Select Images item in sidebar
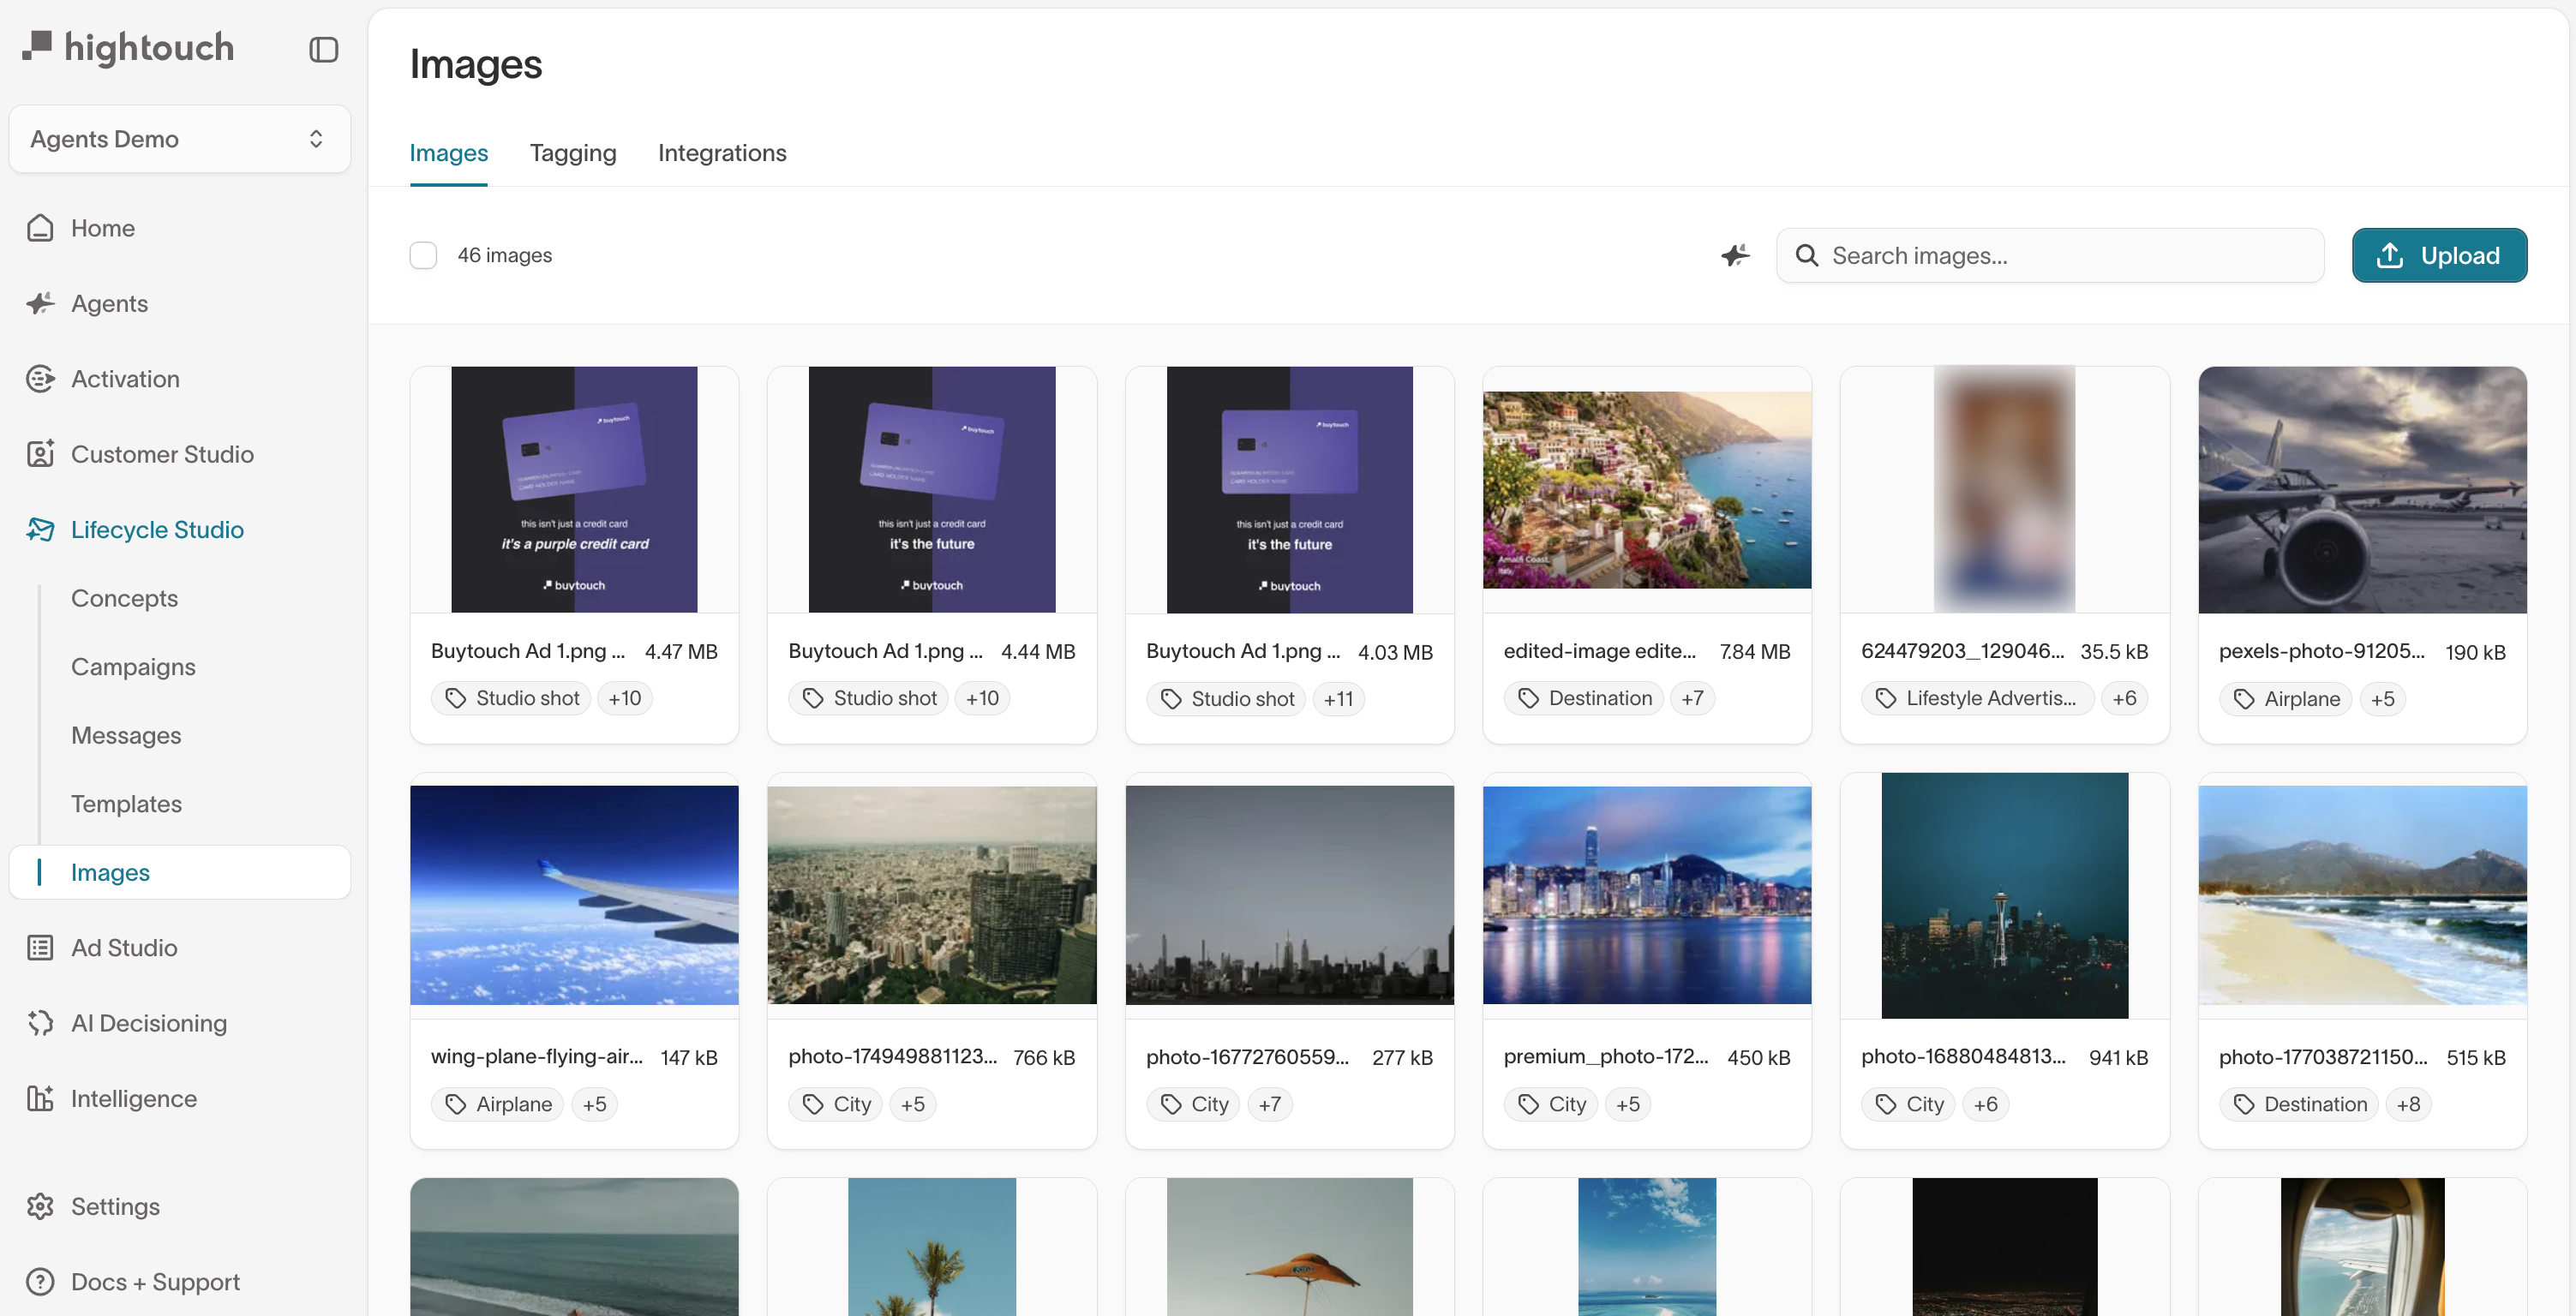This screenshot has width=2576, height=1316. (179, 872)
